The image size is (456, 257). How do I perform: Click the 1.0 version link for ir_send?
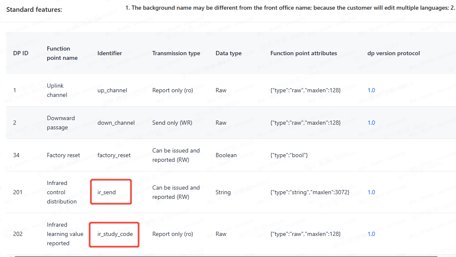[371, 192]
